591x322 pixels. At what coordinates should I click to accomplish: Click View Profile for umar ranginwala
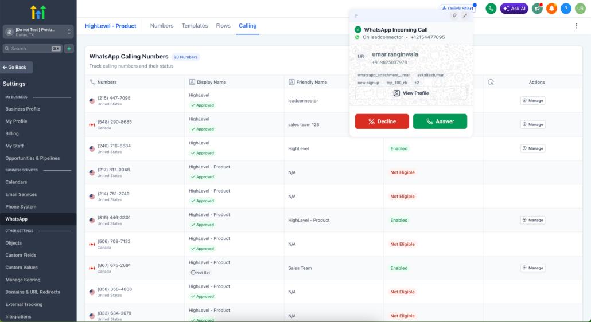click(x=411, y=93)
